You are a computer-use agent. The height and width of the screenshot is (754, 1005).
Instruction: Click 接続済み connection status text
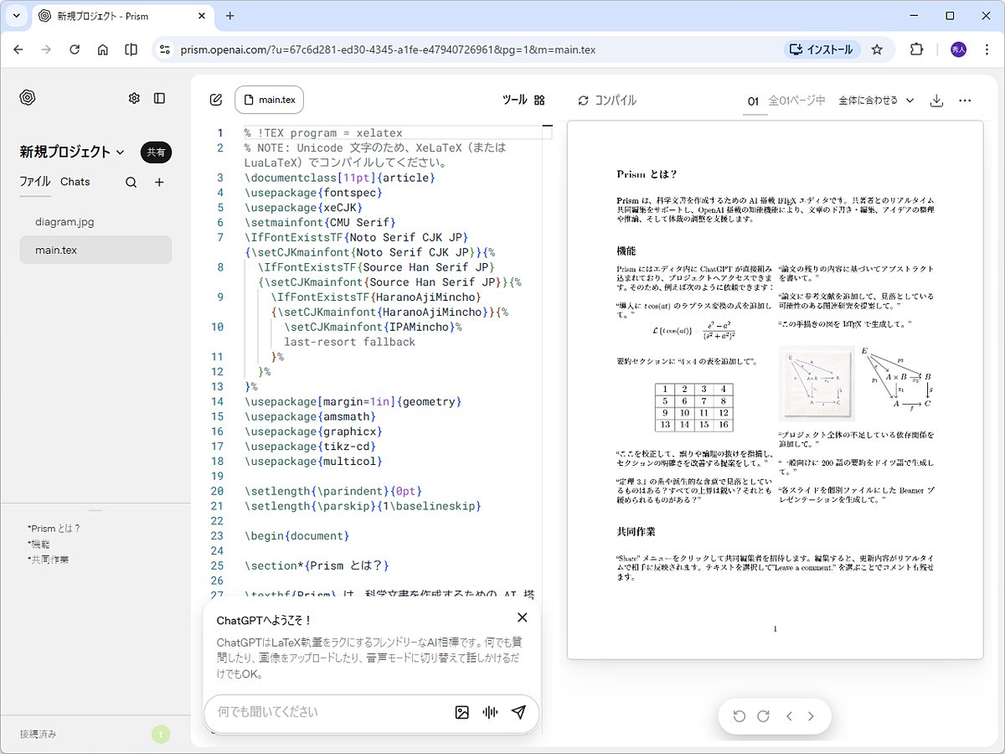(x=39, y=734)
